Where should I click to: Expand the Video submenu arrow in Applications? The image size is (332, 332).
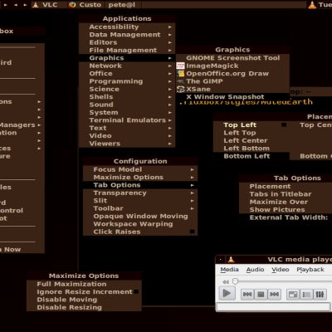(x=170, y=136)
